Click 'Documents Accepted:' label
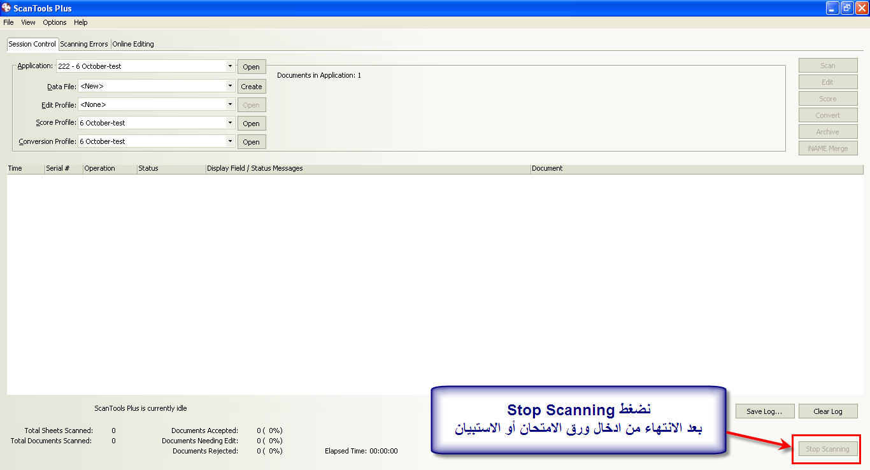The height and width of the screenshot is (470, 870). pyautogui.click(x=204, y=431)
